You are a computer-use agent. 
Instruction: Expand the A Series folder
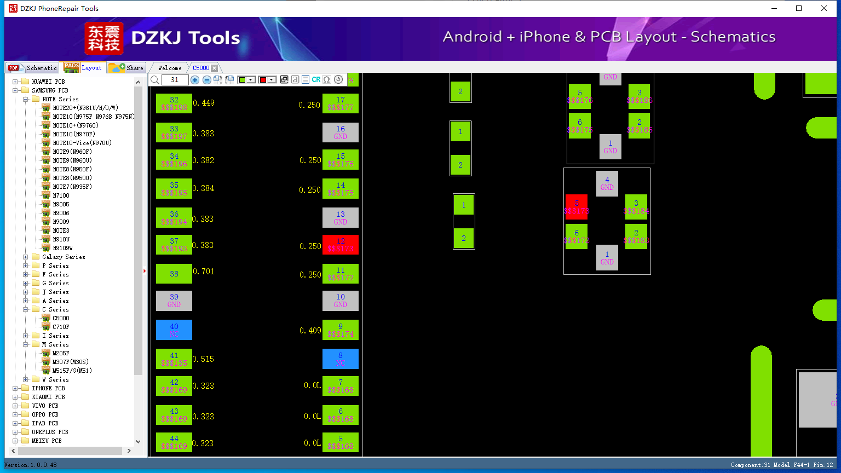(x=26, y=301)
